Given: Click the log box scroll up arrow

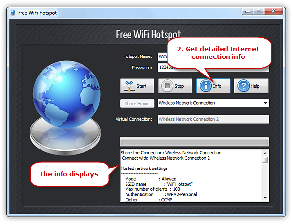Looking at the screenshot, I should click(265, 153).
